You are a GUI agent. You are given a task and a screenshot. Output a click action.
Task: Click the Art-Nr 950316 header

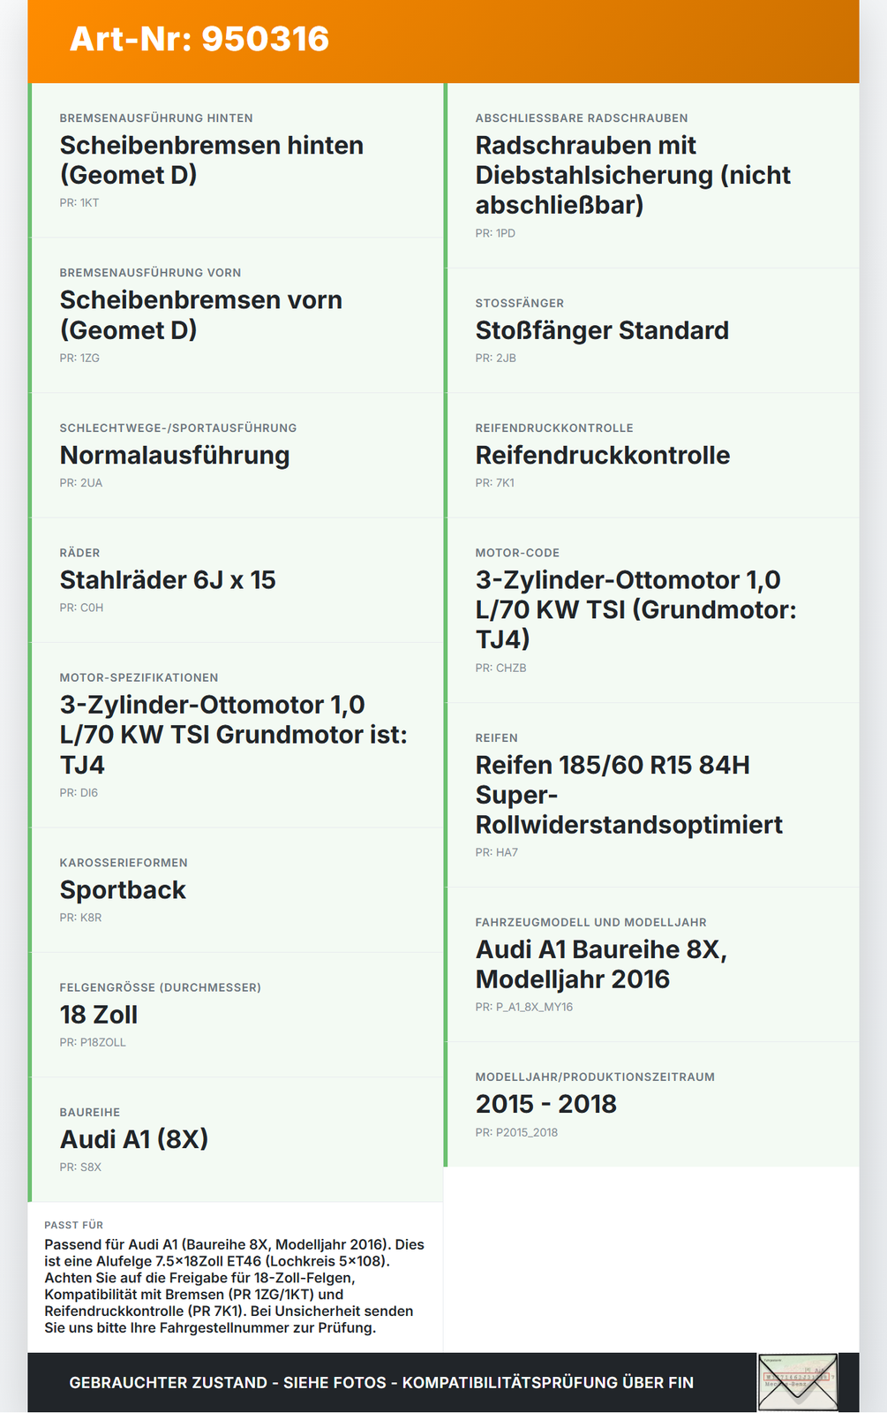(199, 39)
